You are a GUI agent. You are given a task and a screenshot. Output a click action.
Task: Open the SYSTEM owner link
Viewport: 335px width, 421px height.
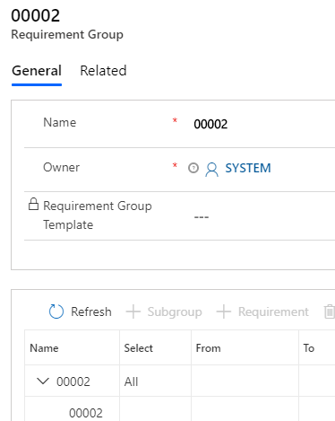point(248,168)
